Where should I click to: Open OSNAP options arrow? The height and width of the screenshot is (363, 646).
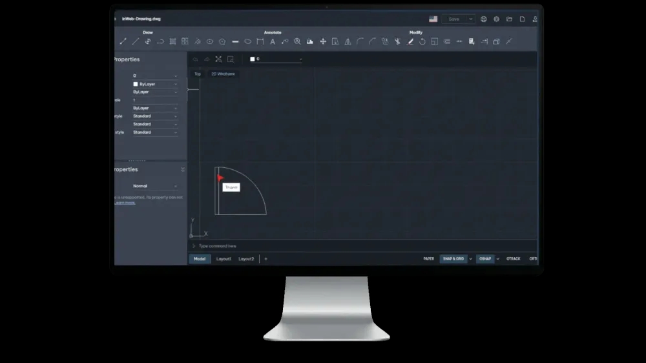click(x=497, y=259)
